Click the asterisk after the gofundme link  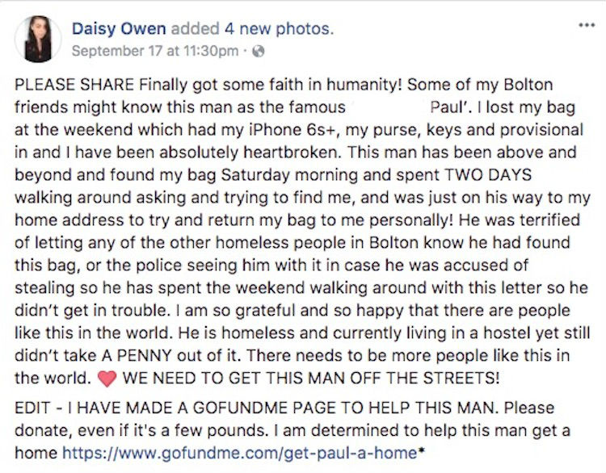[x=421, y=450]
